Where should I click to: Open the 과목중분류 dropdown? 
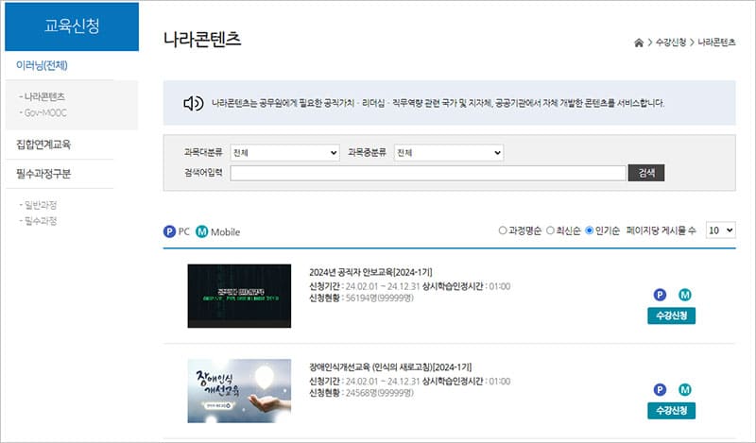pos(449,153)
